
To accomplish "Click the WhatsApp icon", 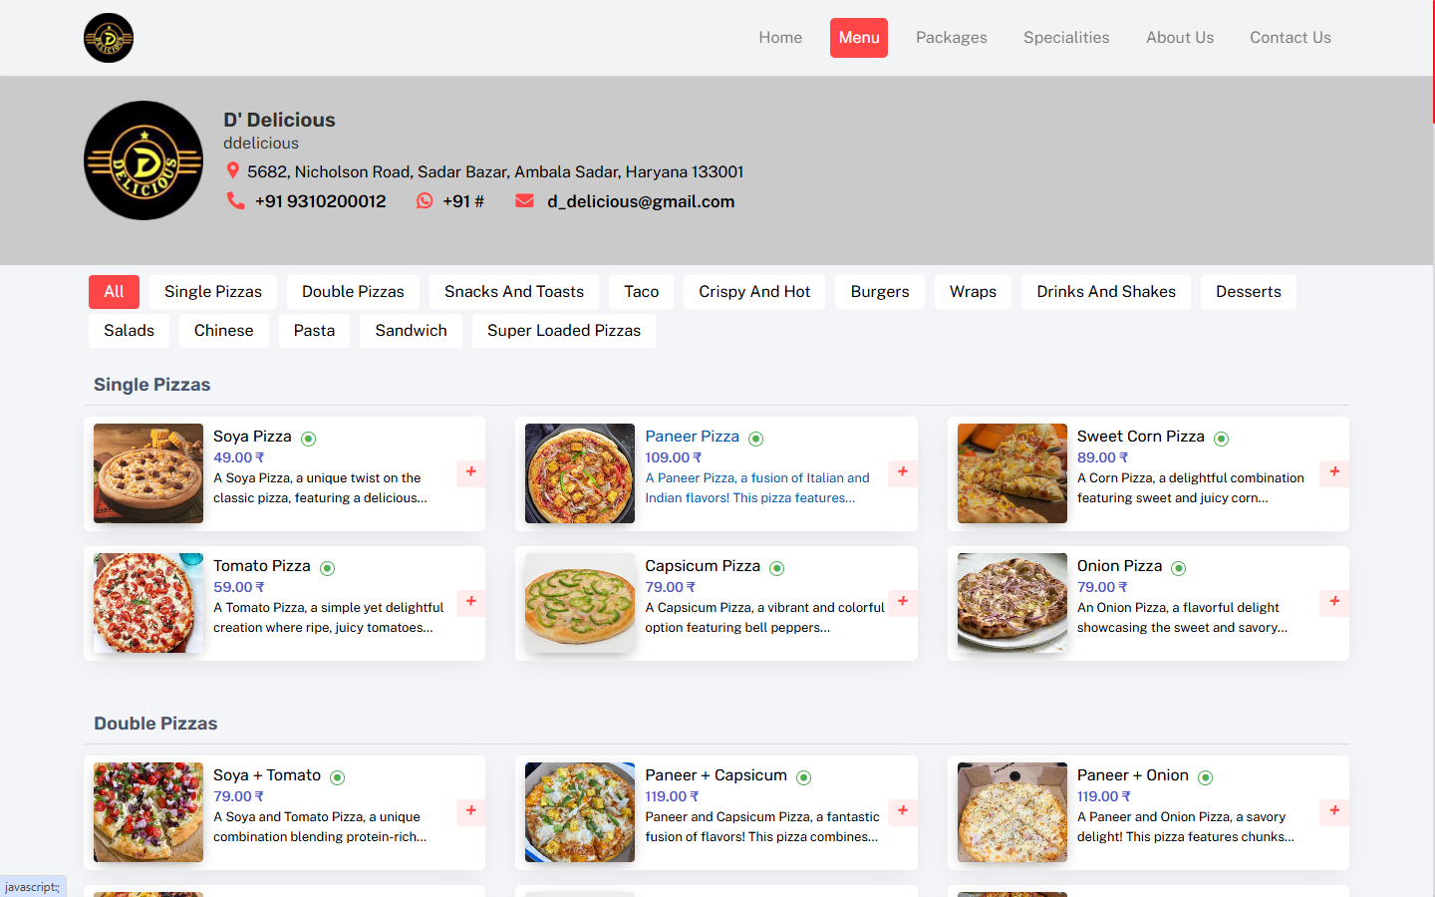I will click(x=424, y=200).
